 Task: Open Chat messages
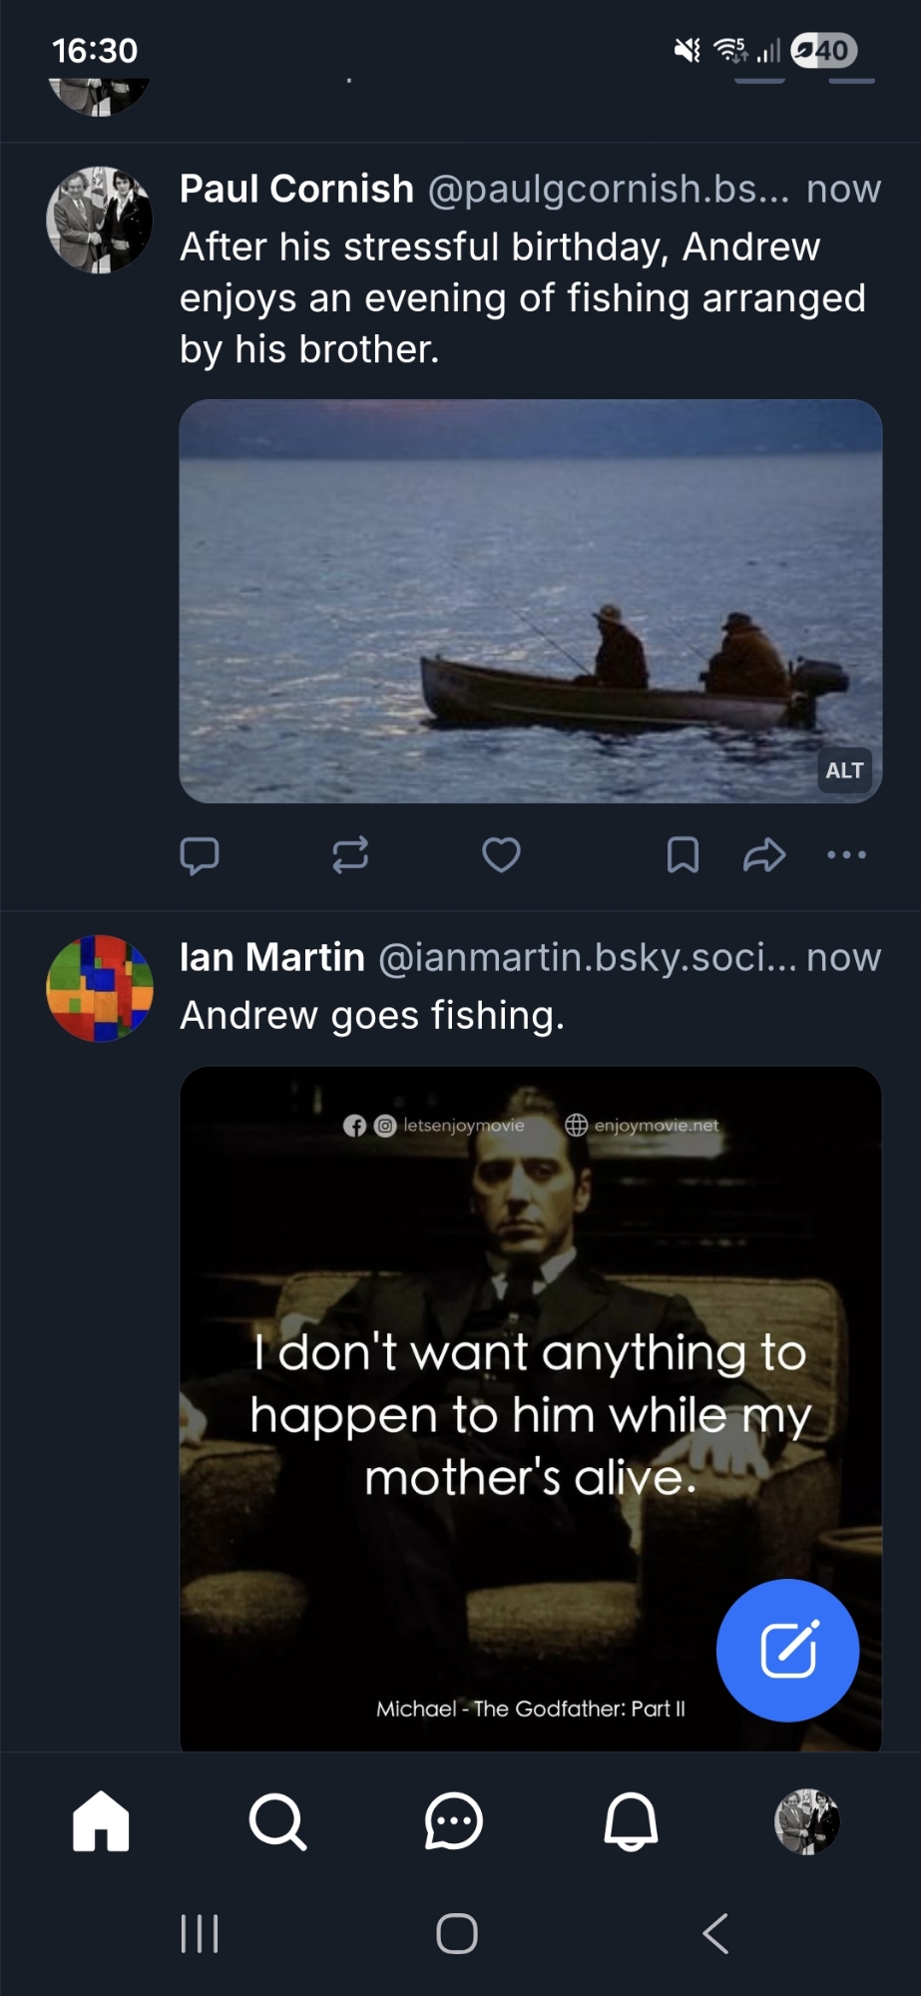pos(454,1821)
